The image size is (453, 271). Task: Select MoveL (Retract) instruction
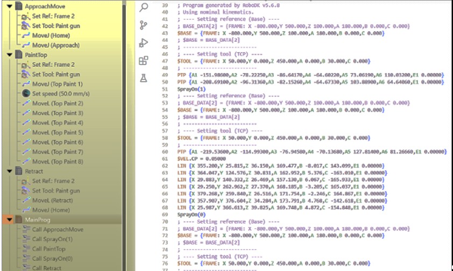click(54, 200)
